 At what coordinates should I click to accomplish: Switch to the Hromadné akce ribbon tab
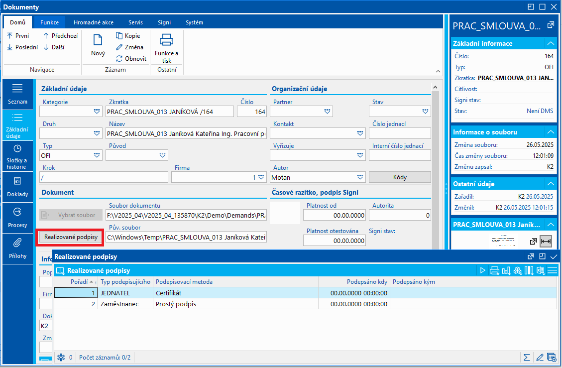click(x=94, y=22)
